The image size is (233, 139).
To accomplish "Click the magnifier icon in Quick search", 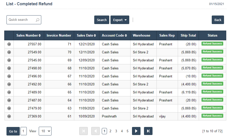I will point(37,20).
